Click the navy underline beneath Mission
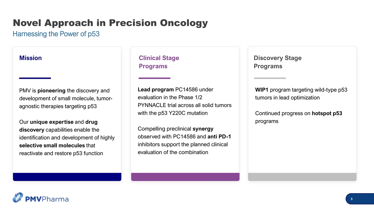Viewport: 374px width, 210px height. click(x=35, y=78)
